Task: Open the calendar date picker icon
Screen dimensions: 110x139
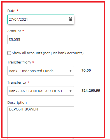Action: click(x=71, y=19)
